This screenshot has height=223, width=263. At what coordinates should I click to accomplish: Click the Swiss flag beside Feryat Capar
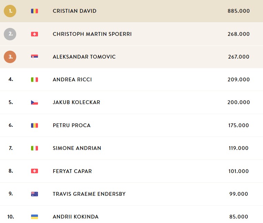(x=35, y=171)
